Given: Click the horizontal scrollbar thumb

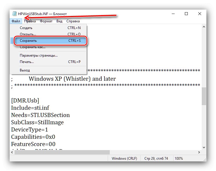Looking at the screenshot, I should tap(62, 152).
